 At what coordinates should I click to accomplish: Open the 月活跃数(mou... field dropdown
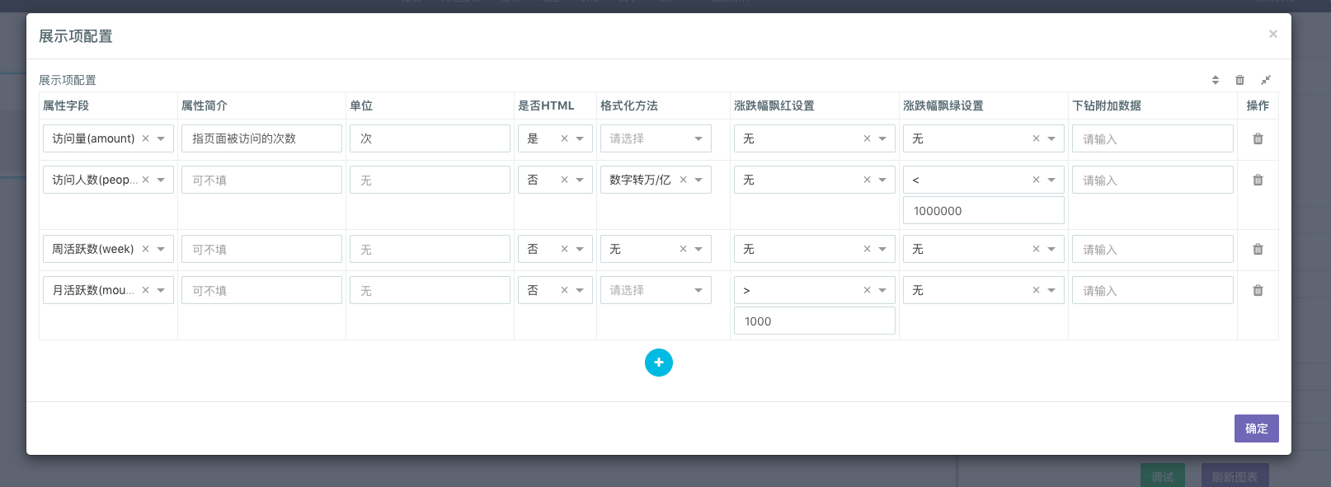[x=161, y=290]
